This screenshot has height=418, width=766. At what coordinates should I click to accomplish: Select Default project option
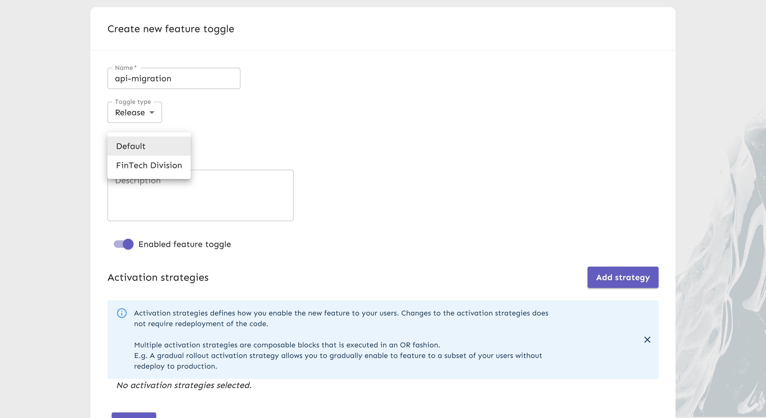pos(149,146)
